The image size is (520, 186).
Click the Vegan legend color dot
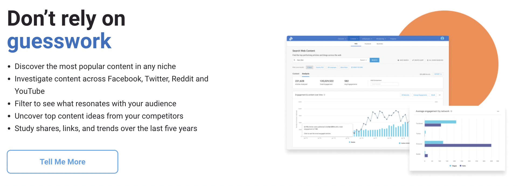pyautogui.click(x=450, y=166)
